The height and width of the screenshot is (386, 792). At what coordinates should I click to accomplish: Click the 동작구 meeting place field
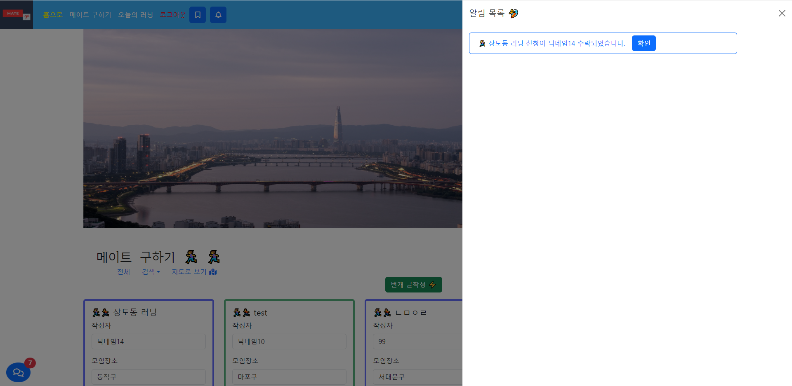pos(148,377)
